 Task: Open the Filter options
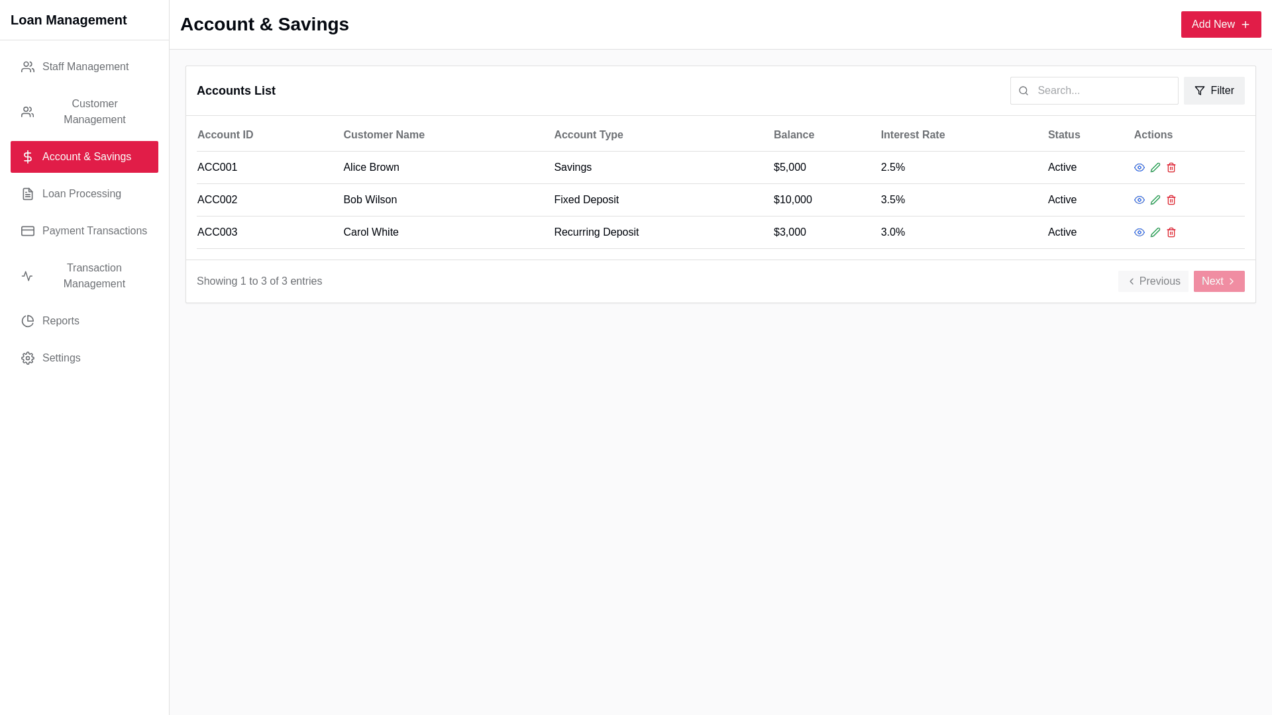click(1214, 91)
